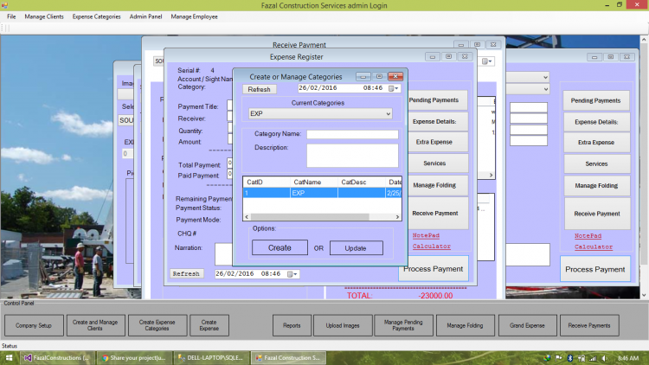Select the CatID cell with value 1
The height and width of the screenshot is (365, 649).
267,193
